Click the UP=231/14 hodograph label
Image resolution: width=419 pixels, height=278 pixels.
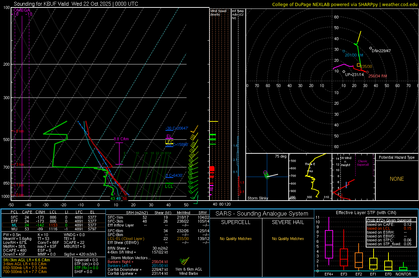[x=354, y=75]
